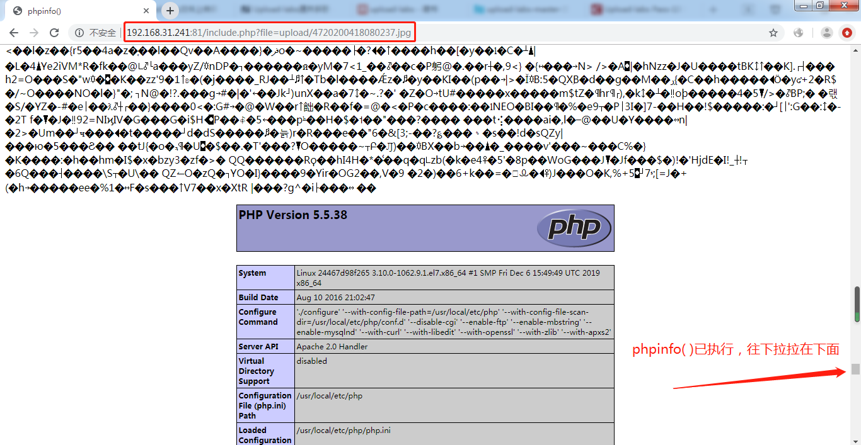Select the './configure' command value text
This screenshot has width=861, height=445.
(454, 322)
